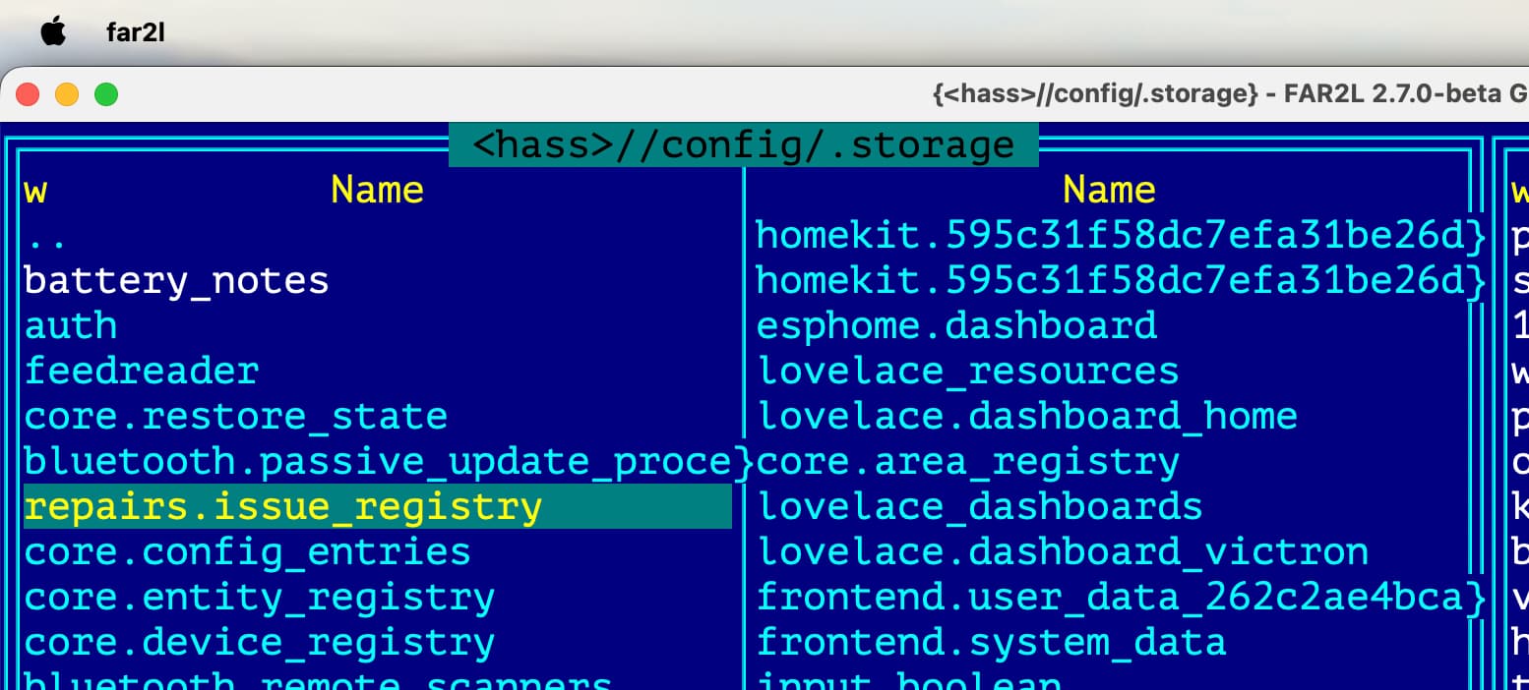Close the far2l window with red button
This screenshot has height=690, width=1529.
tap(27, 94)
